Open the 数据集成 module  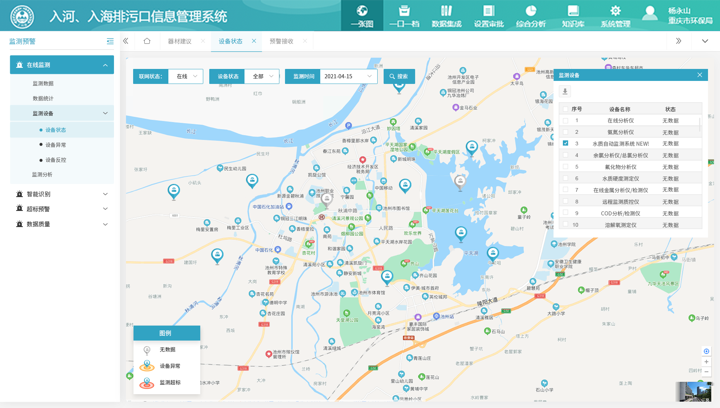click(x=446, y=16)
